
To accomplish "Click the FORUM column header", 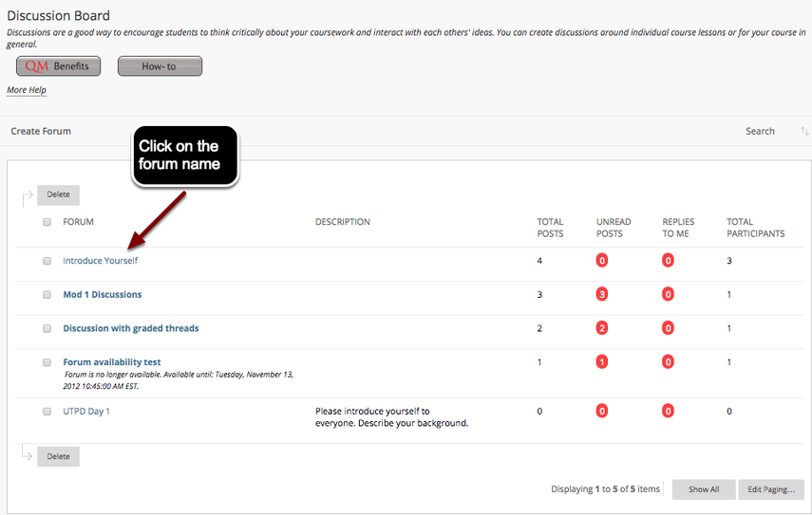I will click(x=78, y=222).
